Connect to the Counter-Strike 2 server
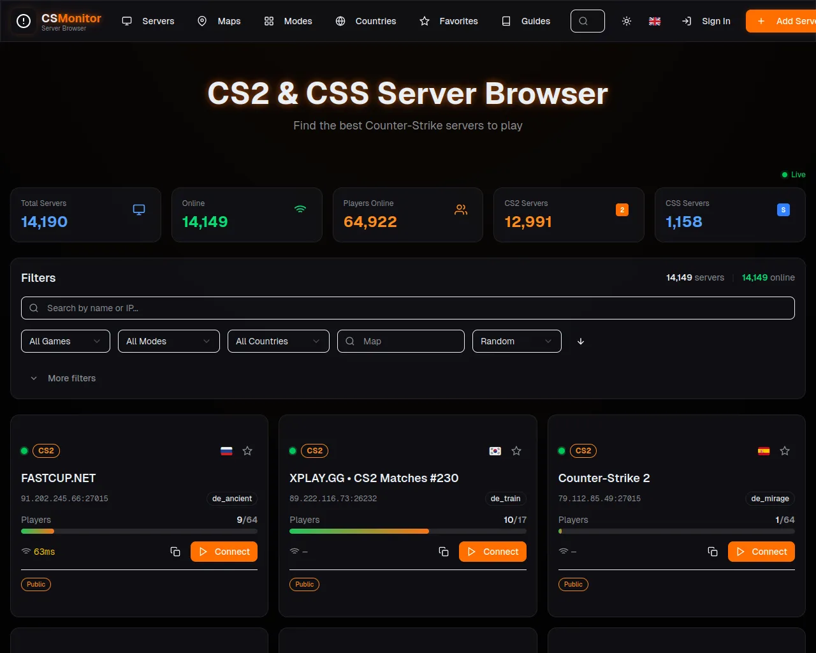Viewport: 816px width, 653px height. (x=761, y=552)
